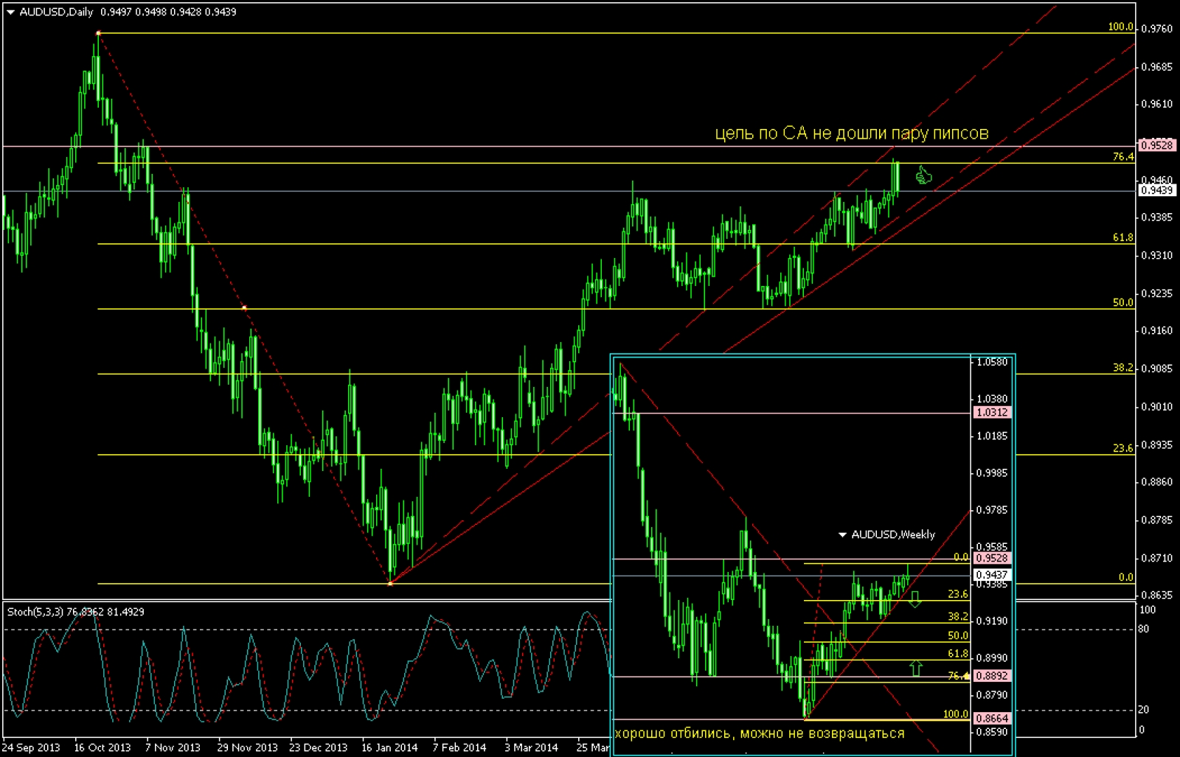Open the dropdown triangle beside AUDUSD,Daily
The height and width of the screenshot is (757, 1180).
(x=10, y=12)
